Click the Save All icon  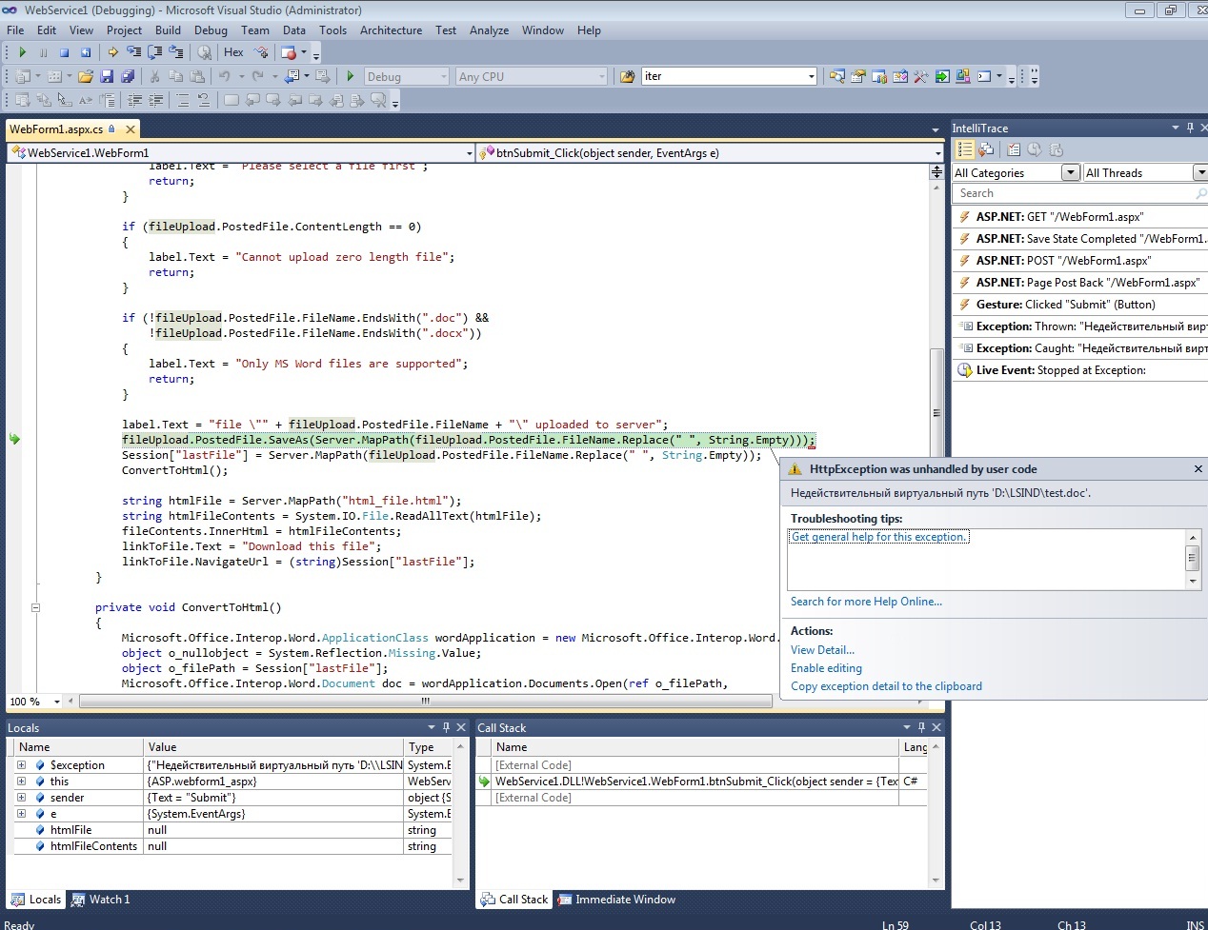pos(127,76)
